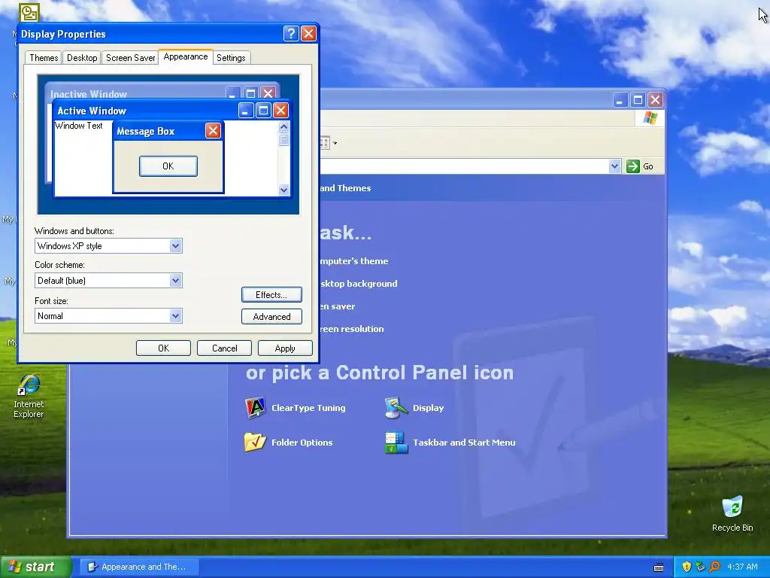This screenshot has width=770, height=578.
Task: Click the yellow security shield tray icon
Action: pyautogui.click(x=687, y=567)
